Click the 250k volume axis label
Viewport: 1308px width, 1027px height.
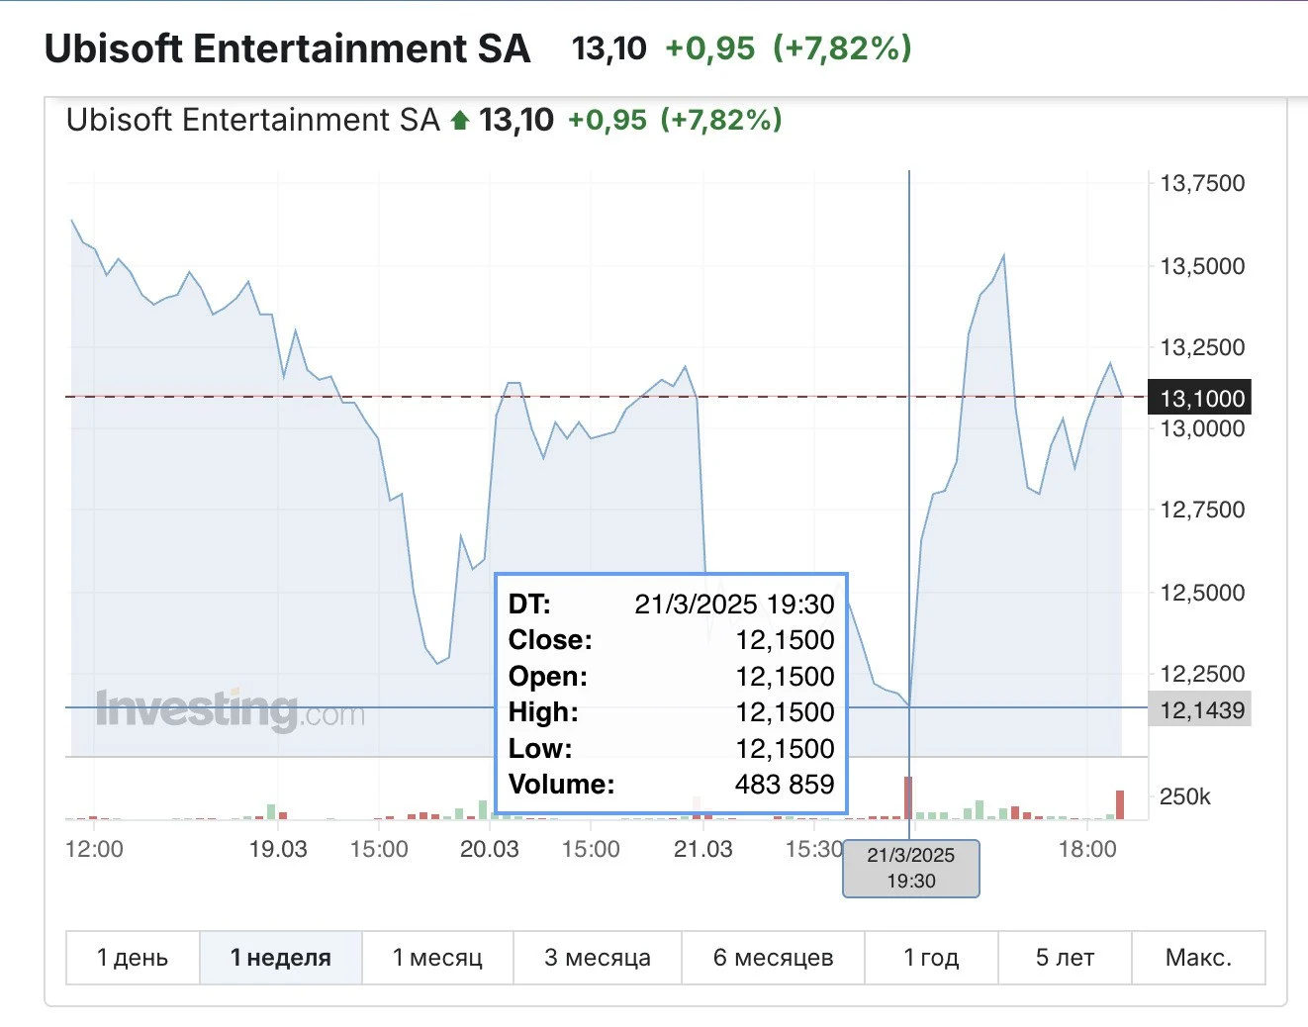[1184, 796]
